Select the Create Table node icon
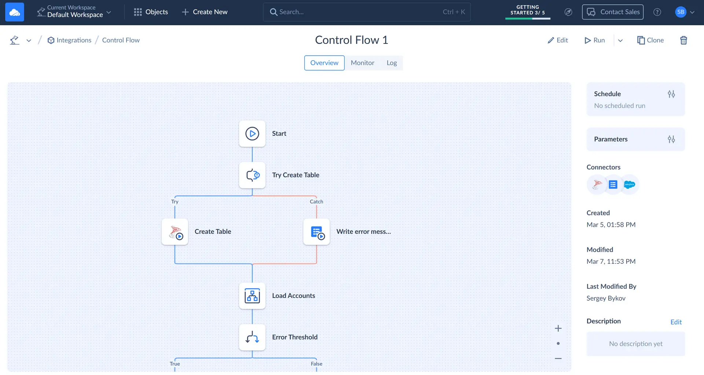The image size is (704, 375). [x=175, y=232]
